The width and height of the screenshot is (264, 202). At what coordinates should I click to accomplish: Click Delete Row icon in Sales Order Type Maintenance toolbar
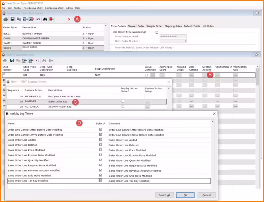coord(32,19)
